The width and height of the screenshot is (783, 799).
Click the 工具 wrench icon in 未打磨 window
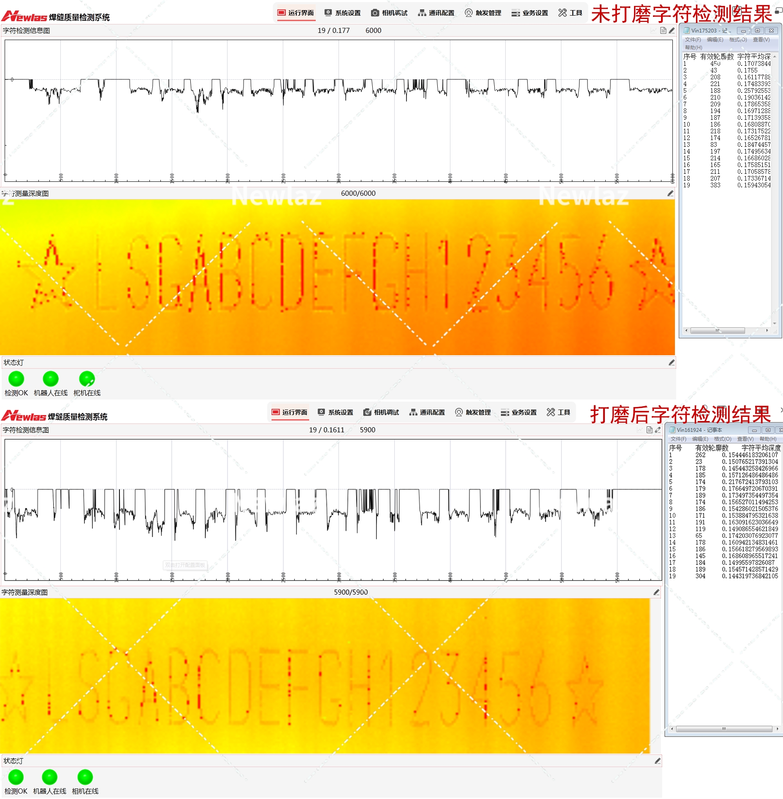(x=562, y=13)
